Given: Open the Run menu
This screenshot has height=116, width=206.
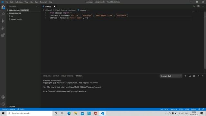Looking at the screenshot, I should click(x=36, y=2).
